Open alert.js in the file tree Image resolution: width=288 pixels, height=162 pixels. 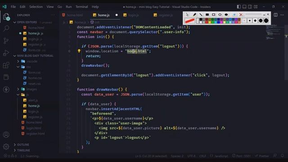33,100
